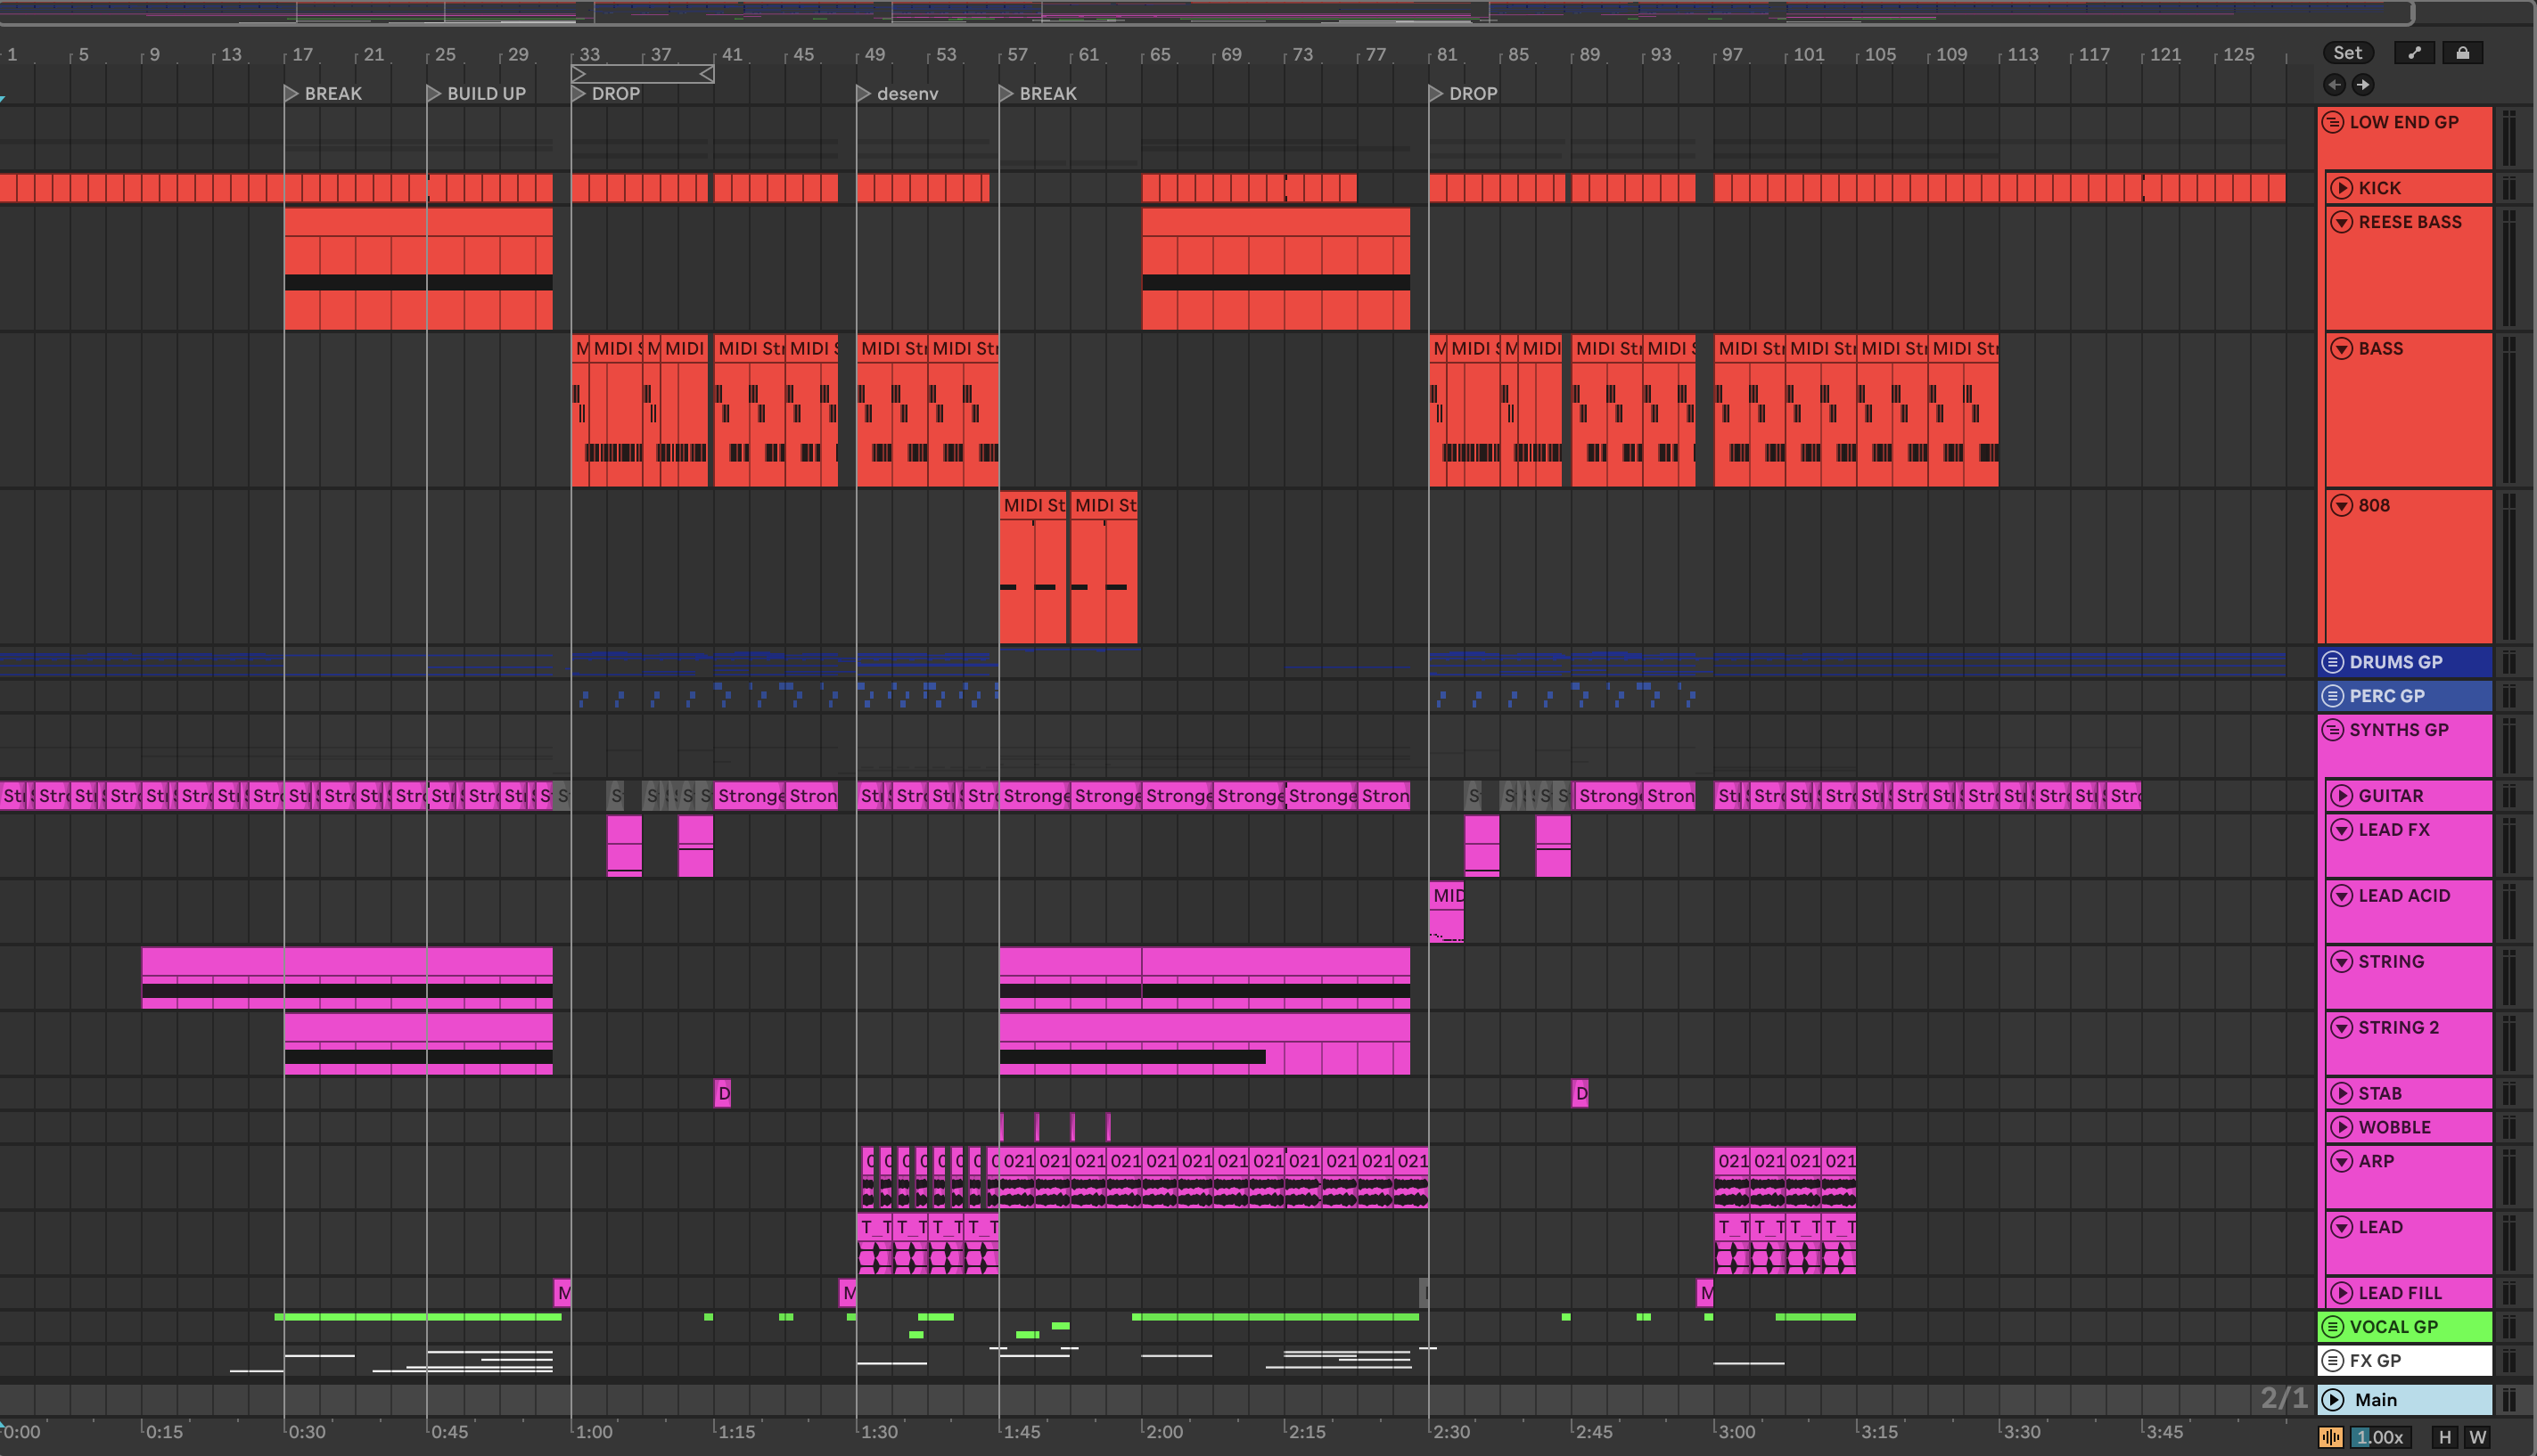
Task: Click the DRUMS GP group icon
Action: (2333, 662)
